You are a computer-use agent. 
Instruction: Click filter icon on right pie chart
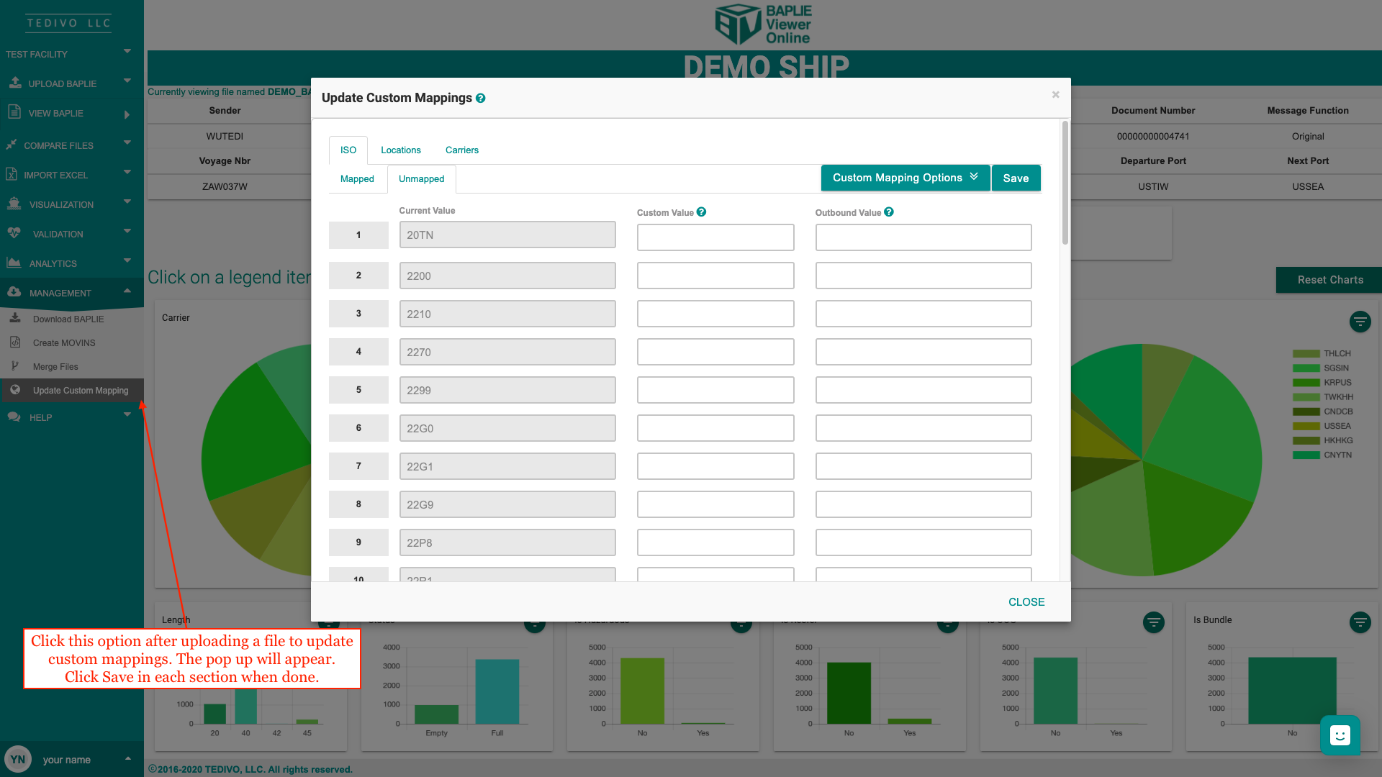1360,322
